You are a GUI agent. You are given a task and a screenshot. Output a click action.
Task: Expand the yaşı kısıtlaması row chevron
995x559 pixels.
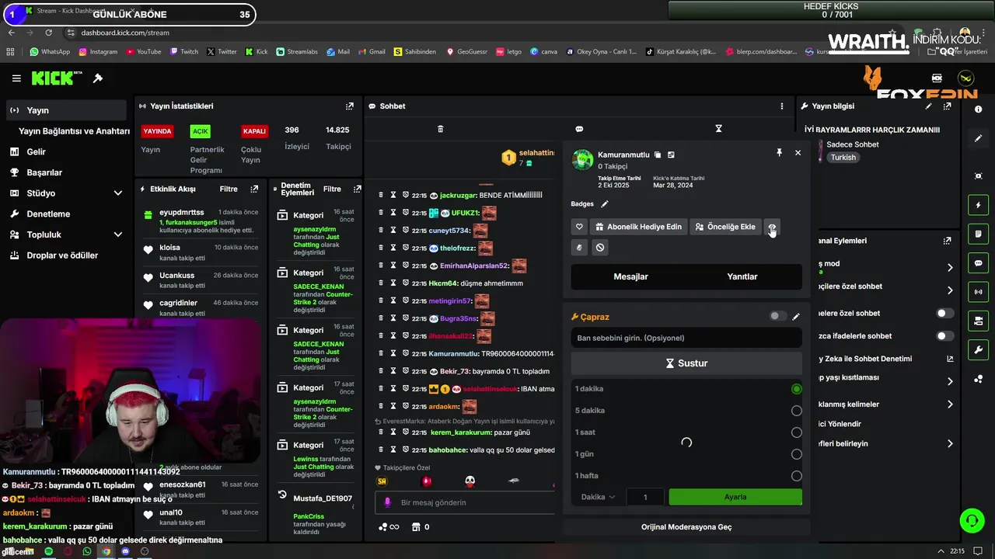950,381
